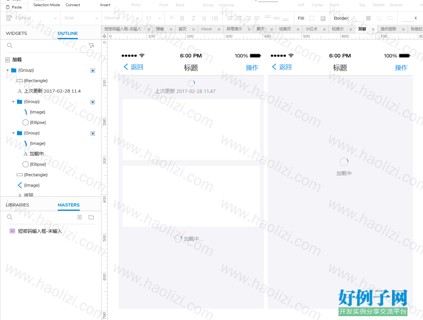The width and height of the screenshot is (423, 320).
Task: Click blue square marker on top-level (Group) row
Action: coord(93,71)
